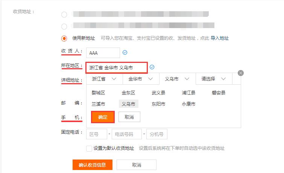Viewport: 284px width, 173px height.
Task: Close the region picker with the X icon
Action: [240, 73]
